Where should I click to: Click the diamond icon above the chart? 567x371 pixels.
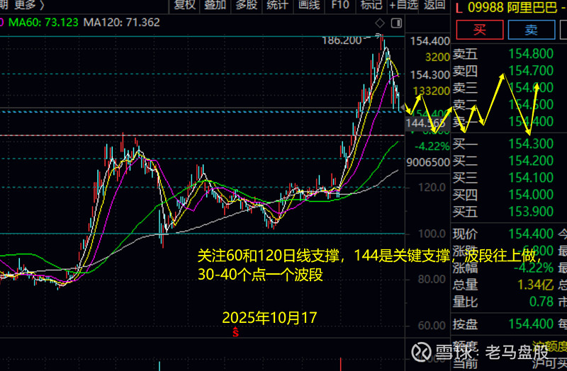tap(380, 23)
